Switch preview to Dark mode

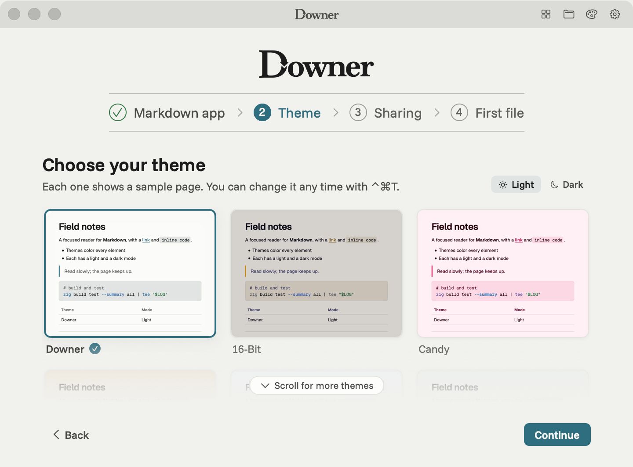(567, 185)
